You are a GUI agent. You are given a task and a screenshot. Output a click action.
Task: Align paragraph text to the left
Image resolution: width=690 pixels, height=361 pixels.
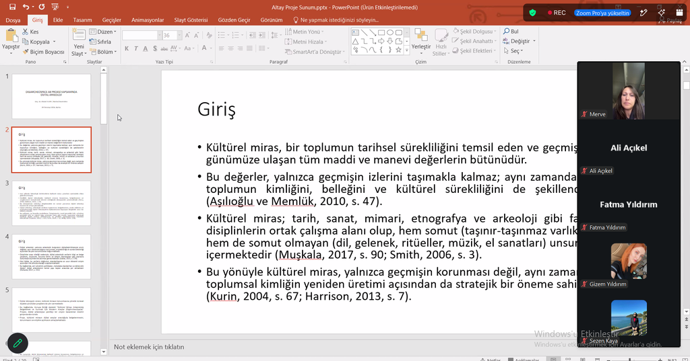click(x=221, y=48)
